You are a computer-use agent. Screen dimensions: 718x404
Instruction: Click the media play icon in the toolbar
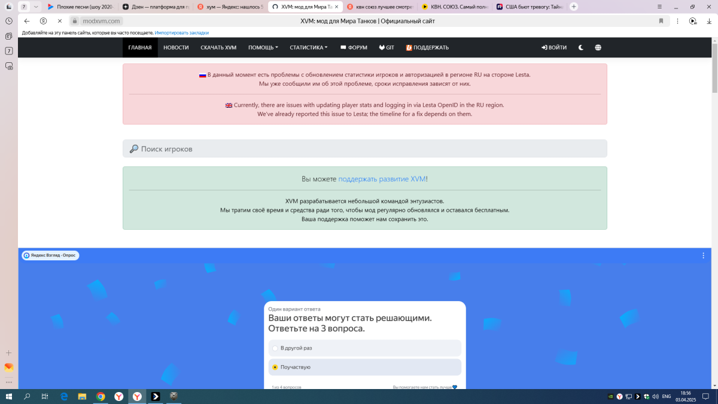tap(693, 20)
